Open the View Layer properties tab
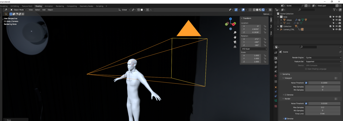 (276, 67)
